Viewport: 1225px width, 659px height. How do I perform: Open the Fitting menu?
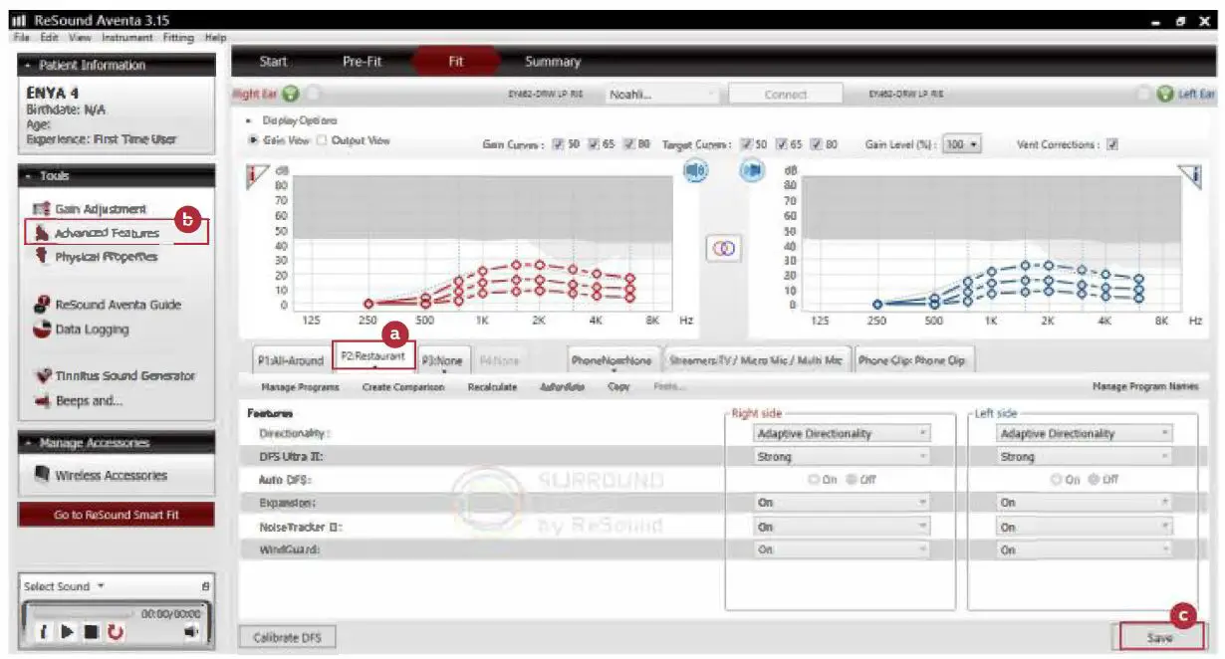coord(178,37)
